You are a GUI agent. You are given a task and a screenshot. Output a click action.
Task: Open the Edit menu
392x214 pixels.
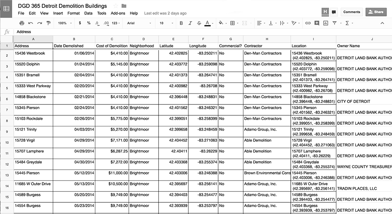coord(32,13)
